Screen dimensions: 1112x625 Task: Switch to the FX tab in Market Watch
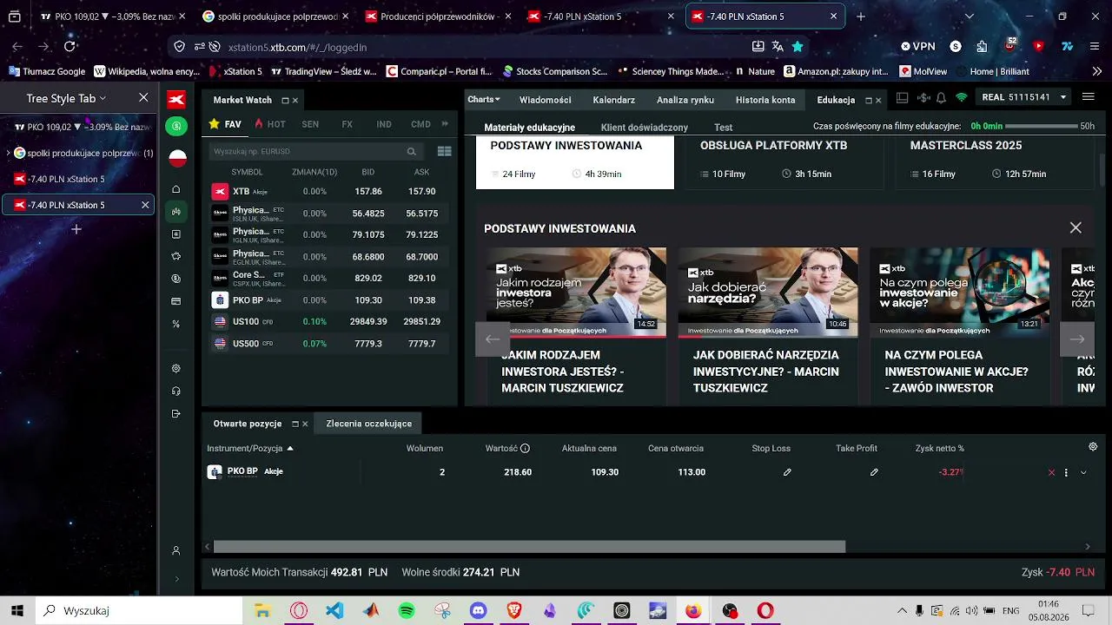pyautogui.click(x=347, y=124)
